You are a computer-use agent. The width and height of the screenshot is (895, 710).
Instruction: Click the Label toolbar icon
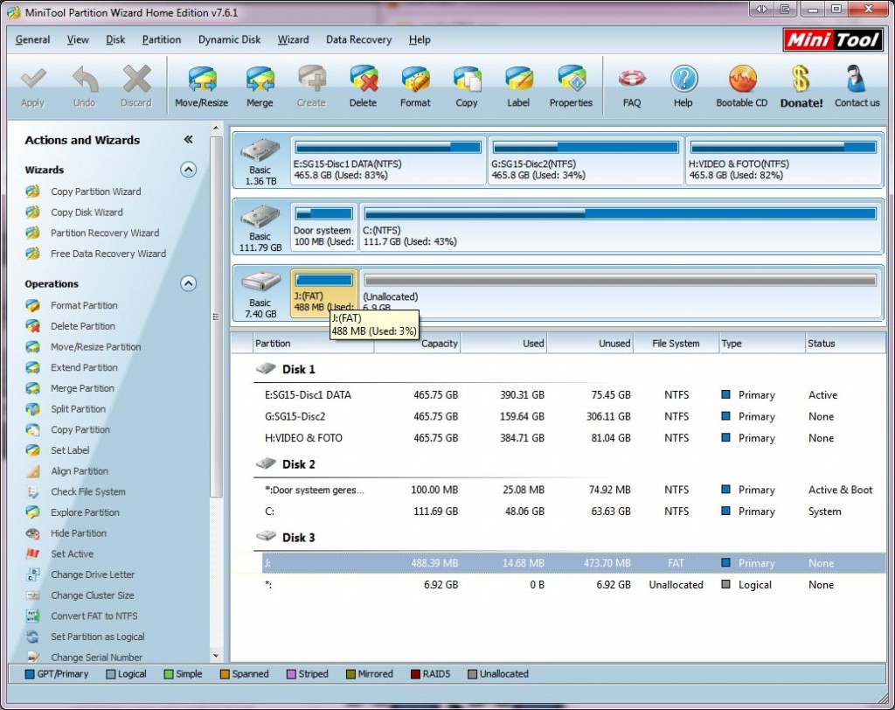pyautogui.click(x=519, y=79)
